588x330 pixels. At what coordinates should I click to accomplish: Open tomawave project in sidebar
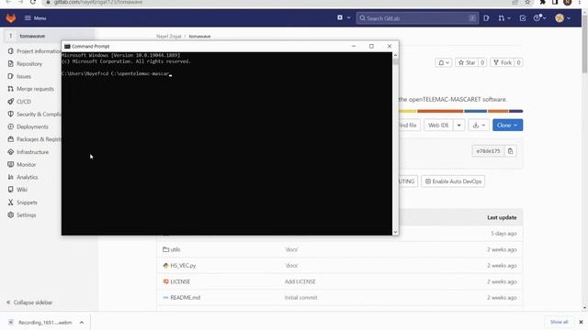tap(32, 36)
